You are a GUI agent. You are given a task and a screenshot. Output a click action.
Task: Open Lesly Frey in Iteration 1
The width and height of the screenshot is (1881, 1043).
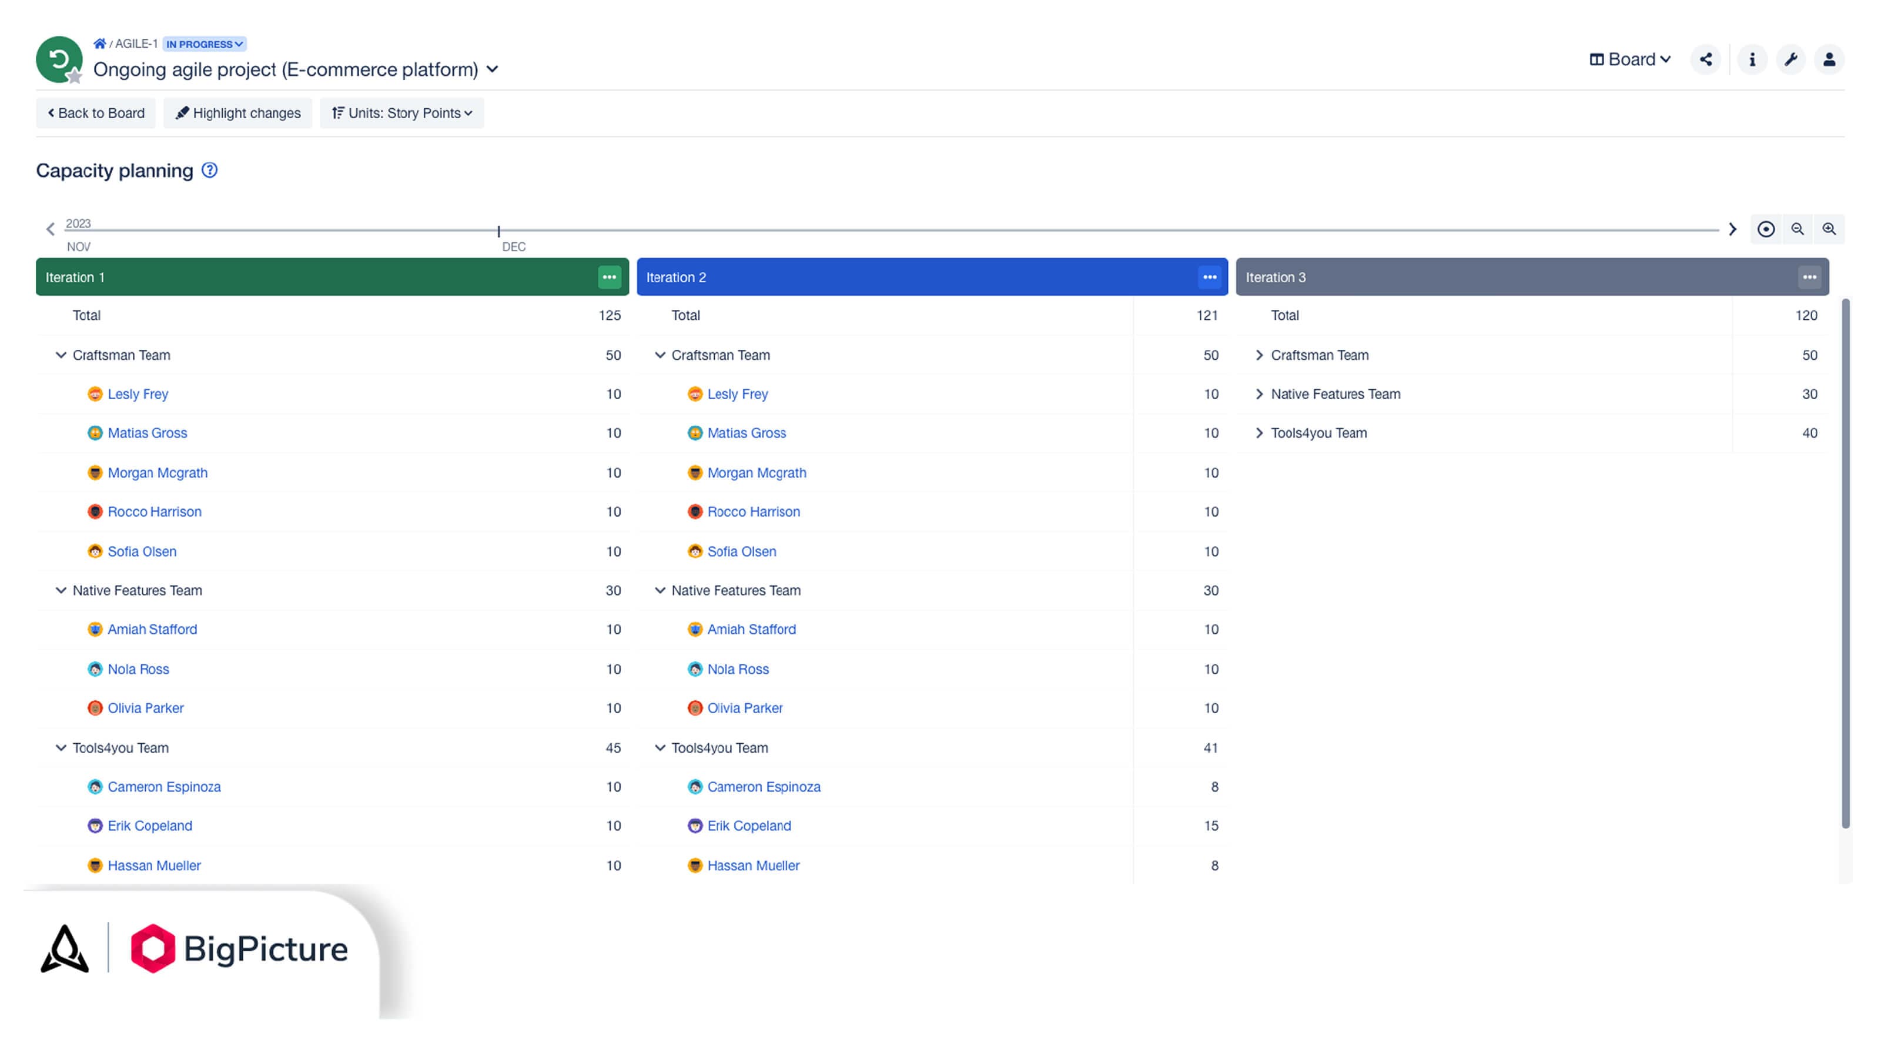click(138, 394)
